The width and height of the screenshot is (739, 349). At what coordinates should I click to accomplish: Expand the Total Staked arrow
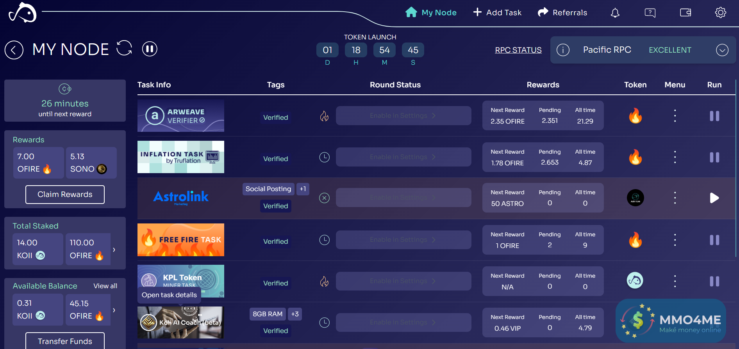(114, 250)
